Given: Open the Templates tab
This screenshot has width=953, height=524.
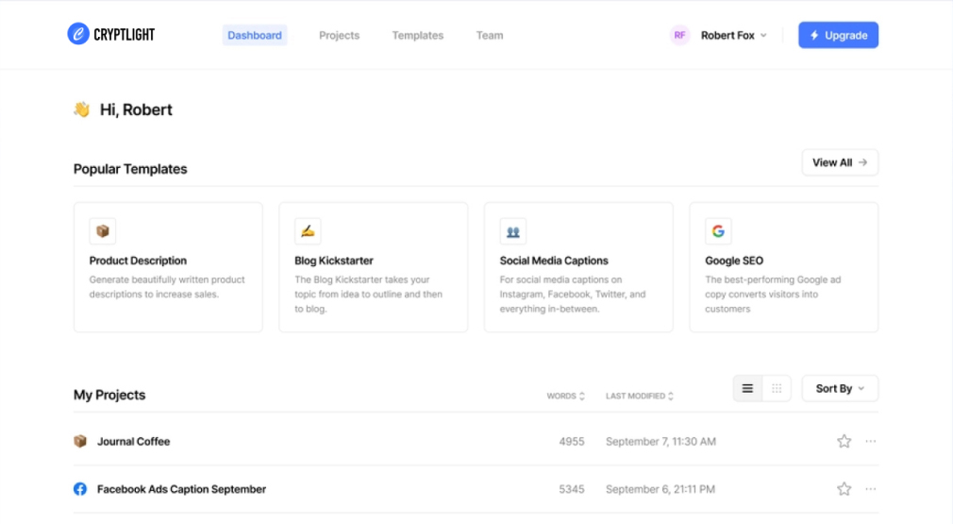Looking at the screenshot, I should [x=418, y=35].
